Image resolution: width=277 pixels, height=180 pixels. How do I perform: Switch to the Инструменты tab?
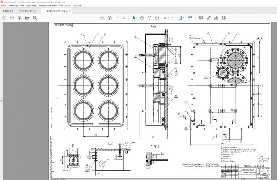tap(27, 11)
